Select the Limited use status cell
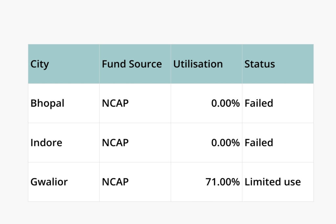This screenshot has height=224, width=336. (272, 182)
